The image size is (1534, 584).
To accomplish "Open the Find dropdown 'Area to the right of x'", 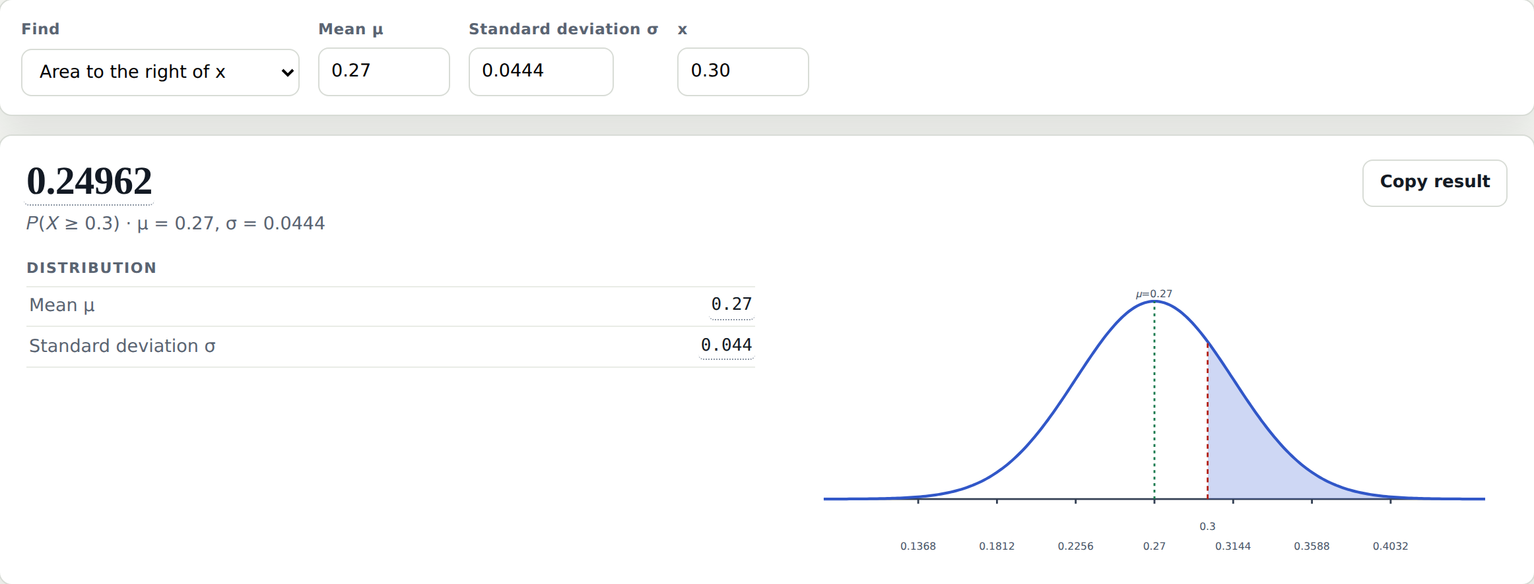I will (x=160, y=72).
